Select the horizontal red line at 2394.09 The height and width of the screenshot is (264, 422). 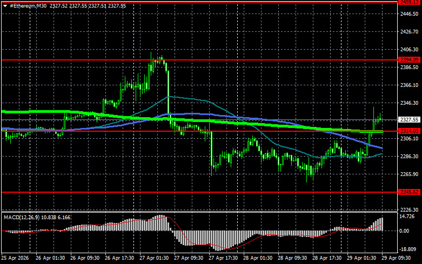(x=199, y=60)
